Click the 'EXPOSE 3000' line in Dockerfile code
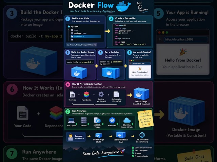The image size is (217, 162). pos(120,42)
